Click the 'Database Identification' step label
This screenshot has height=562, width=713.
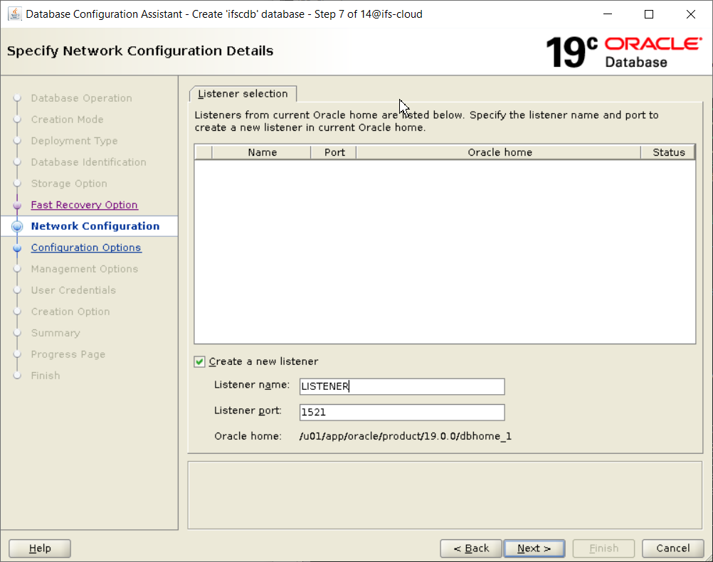[89, 162]
